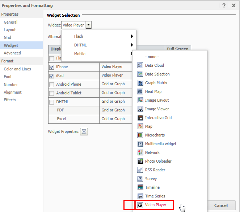Open Widget Properties gear icon
Viewport: 240px width, 212px height.
[x=84, y=132]
